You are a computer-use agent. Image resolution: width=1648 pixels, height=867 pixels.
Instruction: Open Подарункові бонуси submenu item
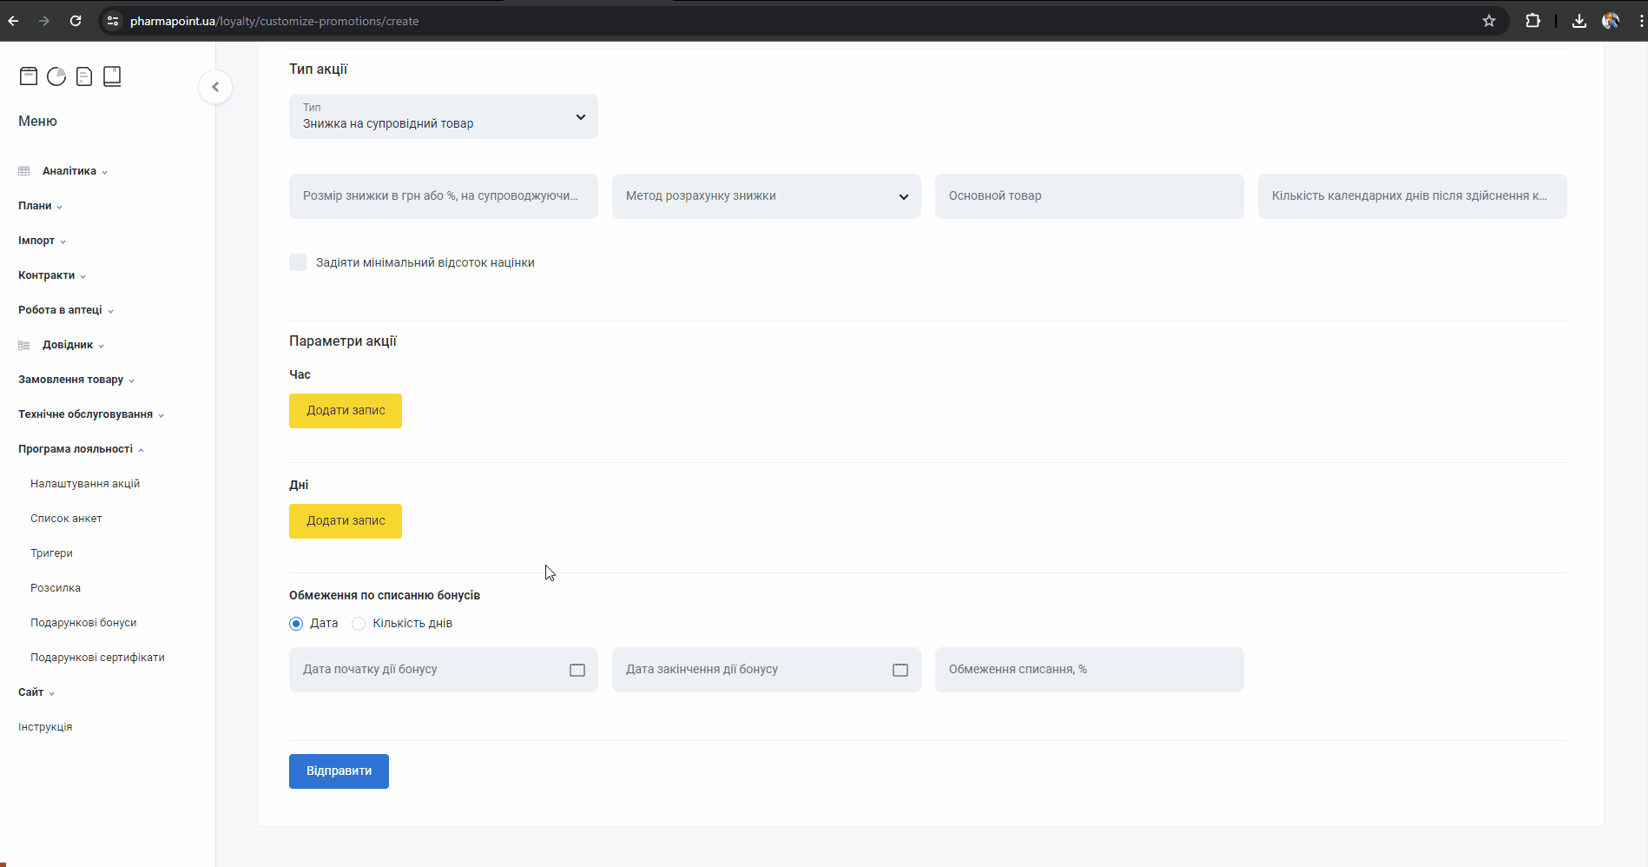click(x=83, y=623)
